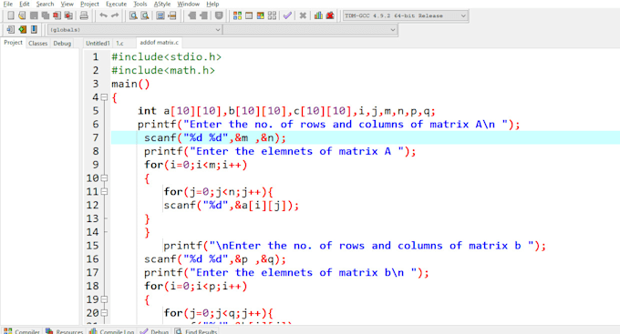Select the addof matrix.c editor tab
This screenshot has width=620, height=334.
pyautogui.click(x=159, y=43)
